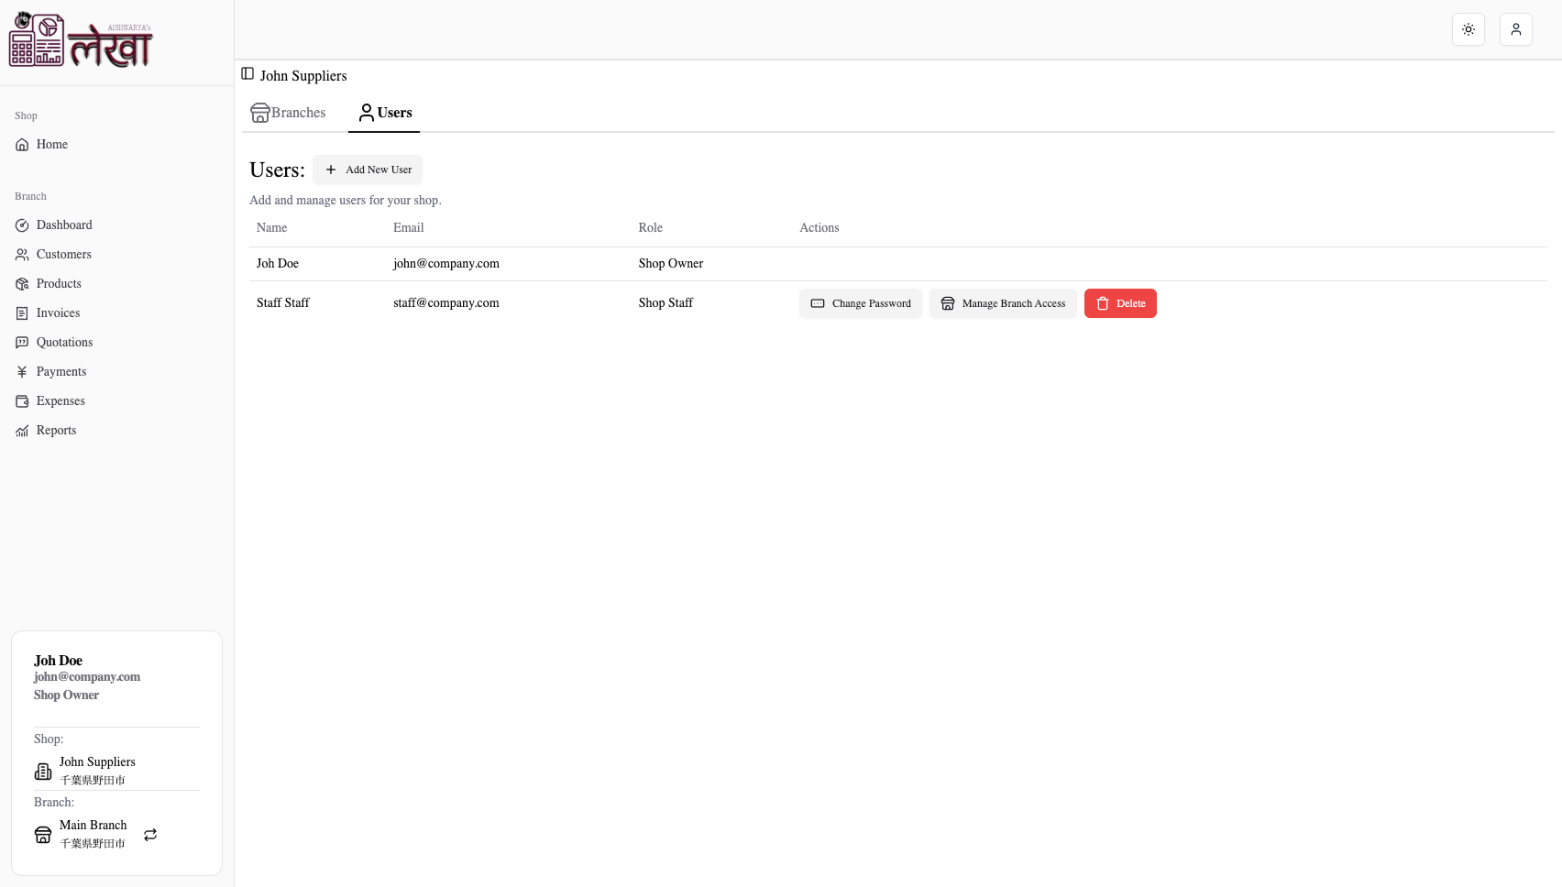The image size is (1562, 887).
Task: Open Manage Branch Access for Staff Staff
Action: [x=1003, y=302]
